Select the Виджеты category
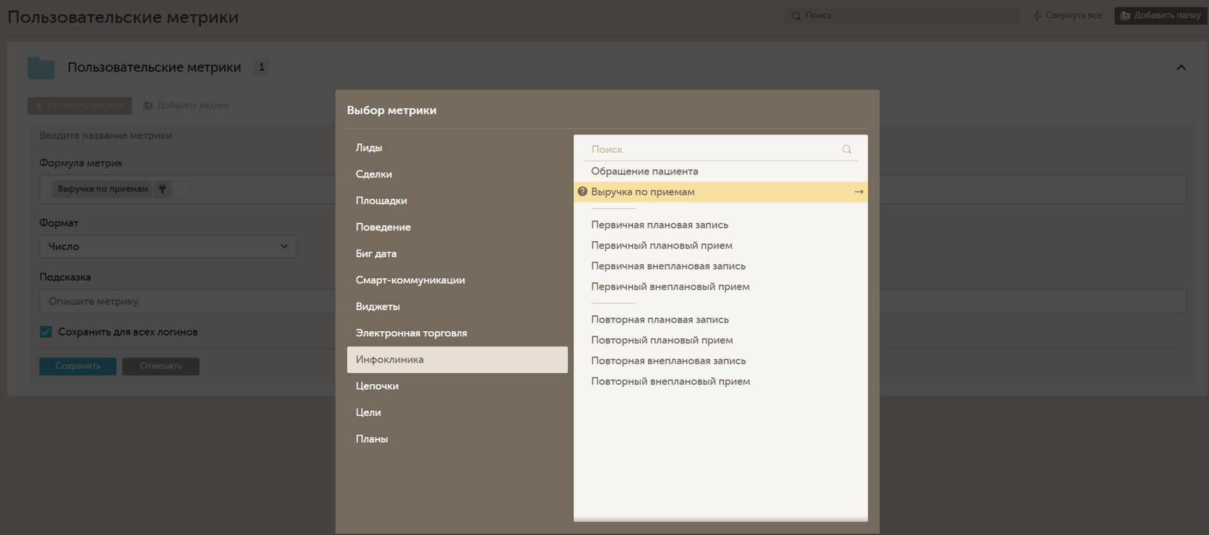 [457, 306]
